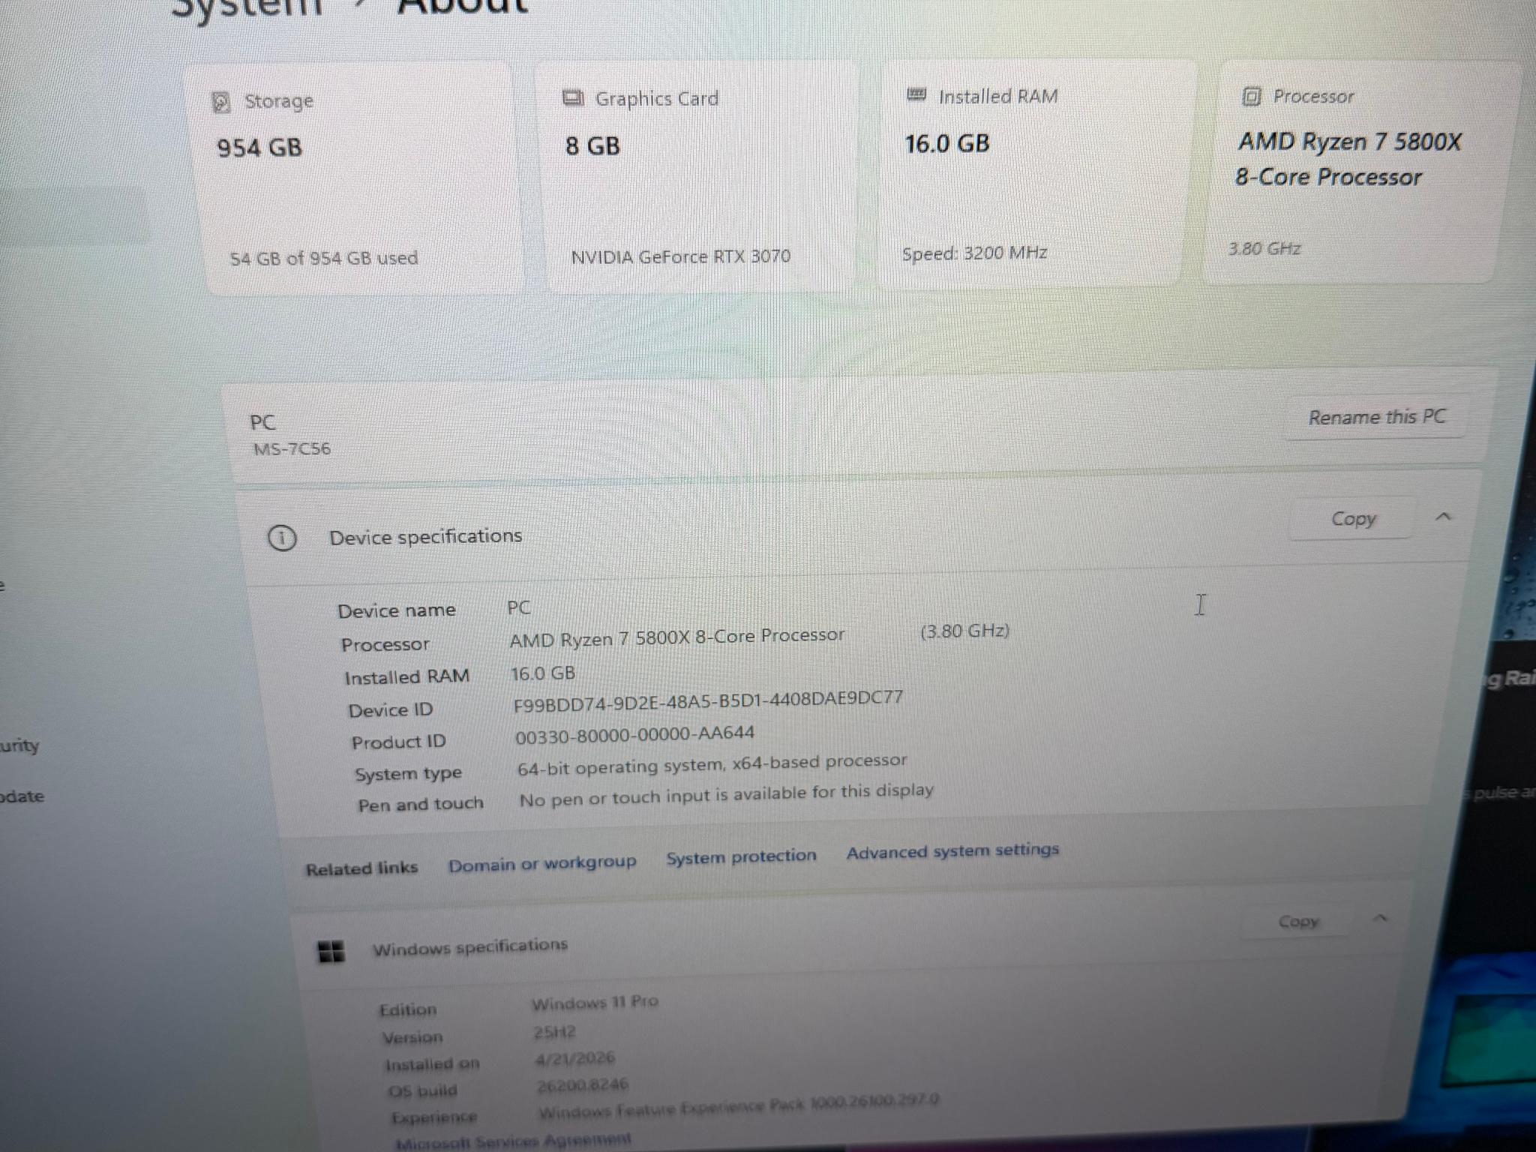
Task: Click the Storage drive icon
Action: pos(220,102)
